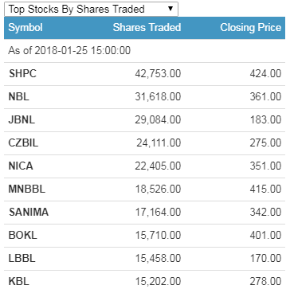The image size is (290, 289).
Task: Select the 424.00 closing price for SHPC
Action: click(265, 73)
